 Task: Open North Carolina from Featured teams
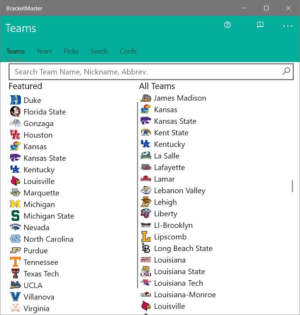(49, 239)
